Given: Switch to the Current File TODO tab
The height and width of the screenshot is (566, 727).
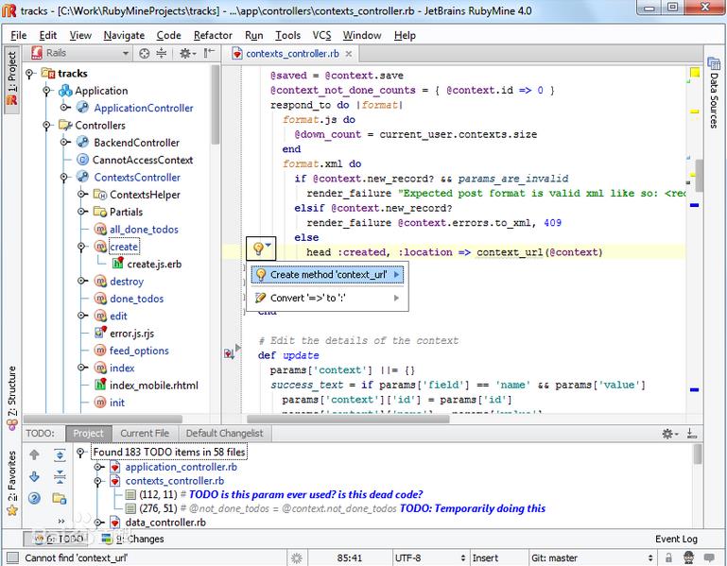Looking at the screenshot, I should click(144, 434).
